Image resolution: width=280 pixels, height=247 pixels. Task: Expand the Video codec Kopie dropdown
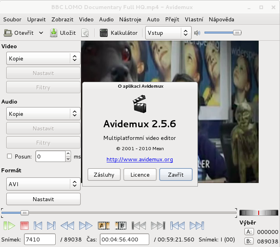pyautogui.click(x=43, y=58)
